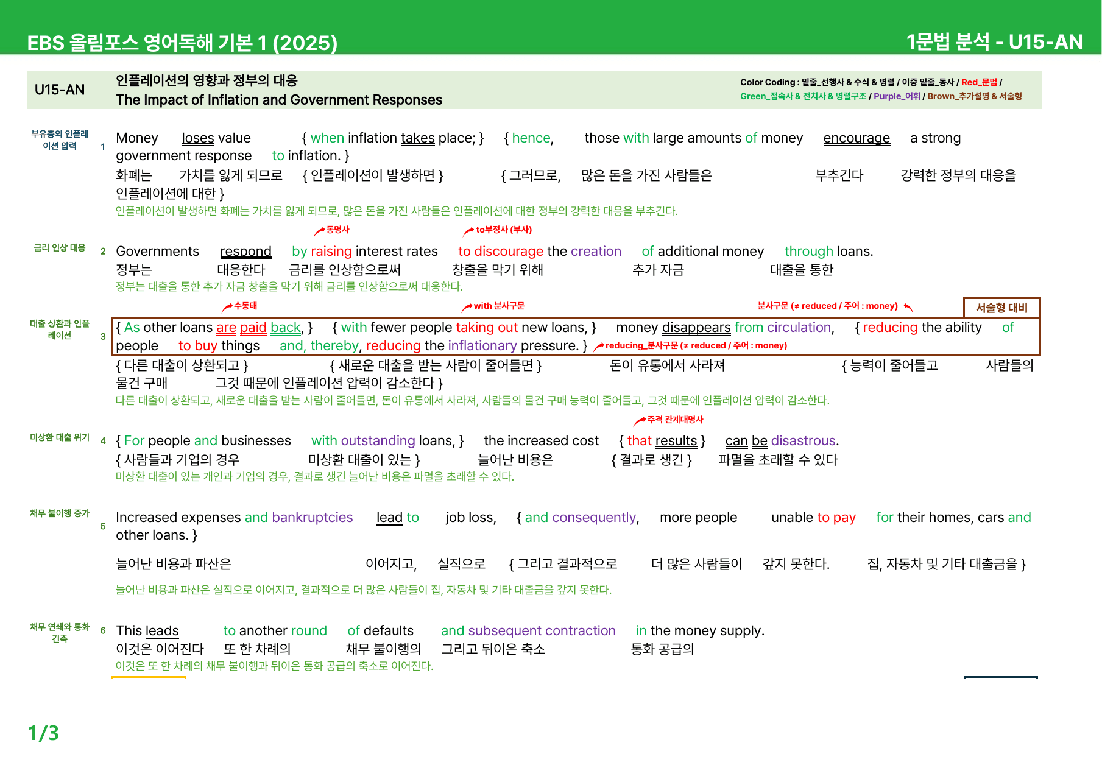The height and width of the screenshot is (779, 1102).
Task: Click the underlined verb encourage in sentence 1
Action: pyautogui.click(x=857, y=138)
